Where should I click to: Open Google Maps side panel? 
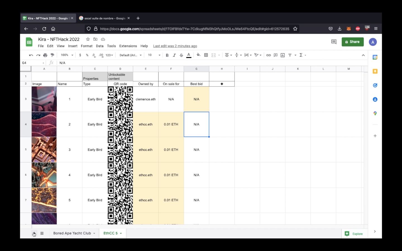pyautogui.click(x=375, y=113)
